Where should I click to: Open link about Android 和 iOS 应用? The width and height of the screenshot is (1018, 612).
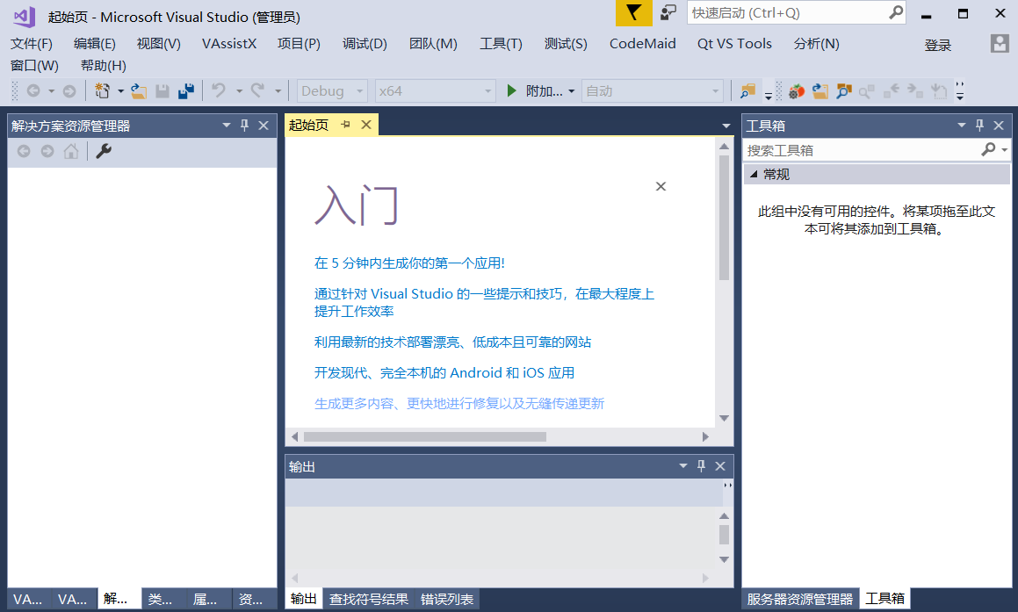pos(444,372)
